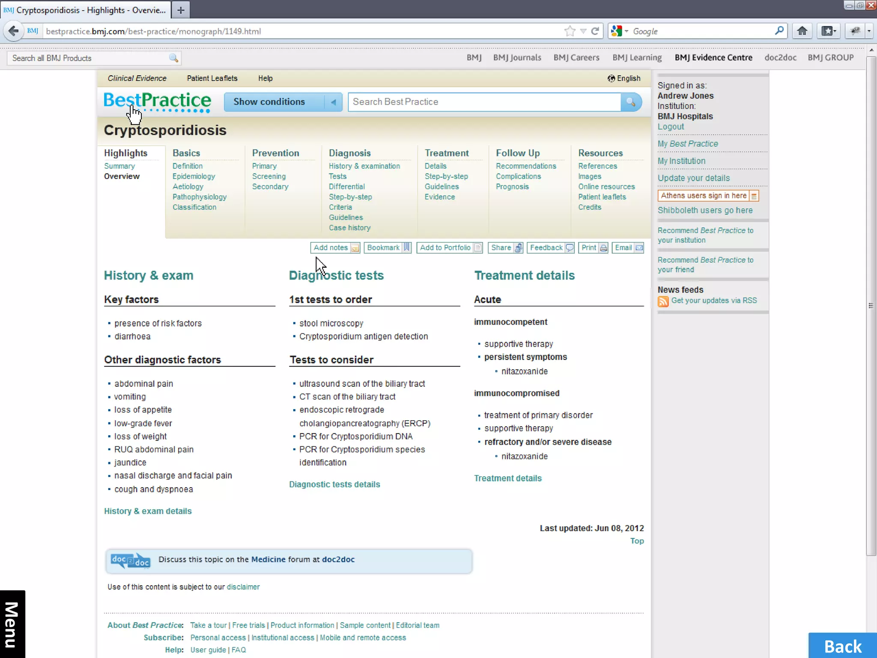The image size is (877, 658).
Task: Click the browser back arrow button
Action: click(x=14, y=31)
